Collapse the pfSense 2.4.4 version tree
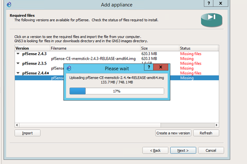 18,73
